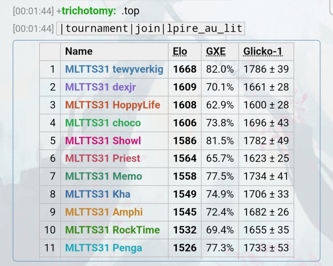Select player MLTTS31 tewyverkig
333x266 pixels.
click(x=114, y=69)
